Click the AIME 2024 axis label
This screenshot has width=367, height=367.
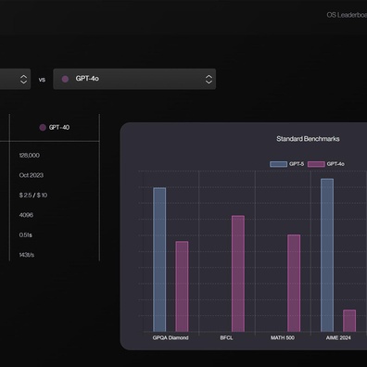338,338
